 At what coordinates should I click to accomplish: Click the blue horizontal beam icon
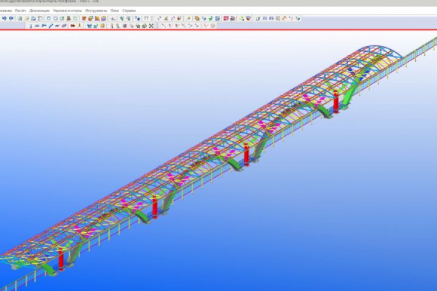(x=37, y=26)
